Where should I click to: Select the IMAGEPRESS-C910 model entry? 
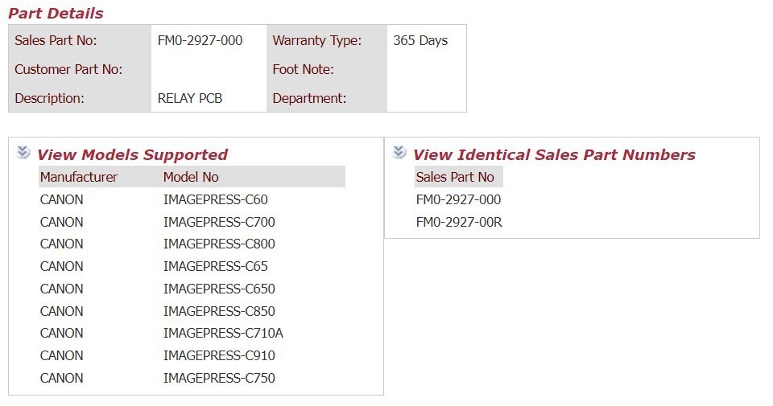219,355
